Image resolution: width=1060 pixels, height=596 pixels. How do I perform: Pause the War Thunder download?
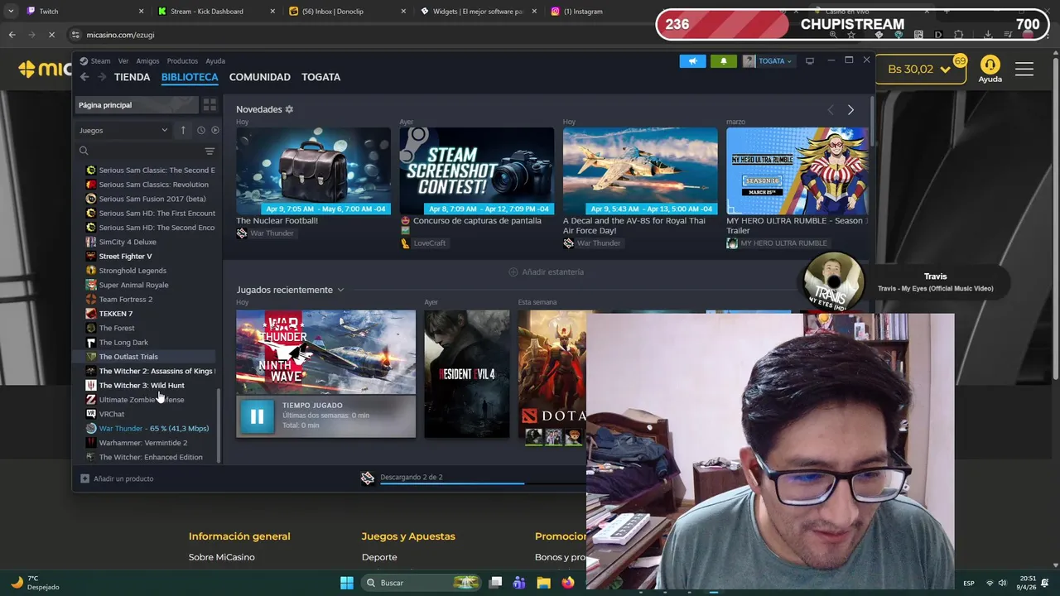pos(257,416)
